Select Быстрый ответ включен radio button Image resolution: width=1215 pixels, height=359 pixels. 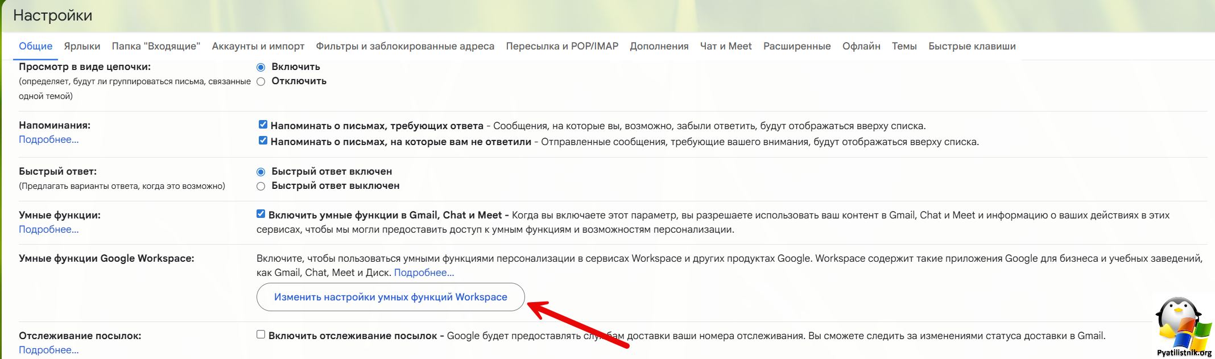(x=261, y=172)
